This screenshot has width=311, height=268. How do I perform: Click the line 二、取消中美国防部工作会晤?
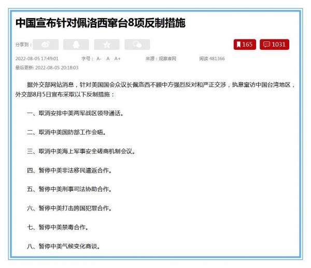[x=66, y=132]
